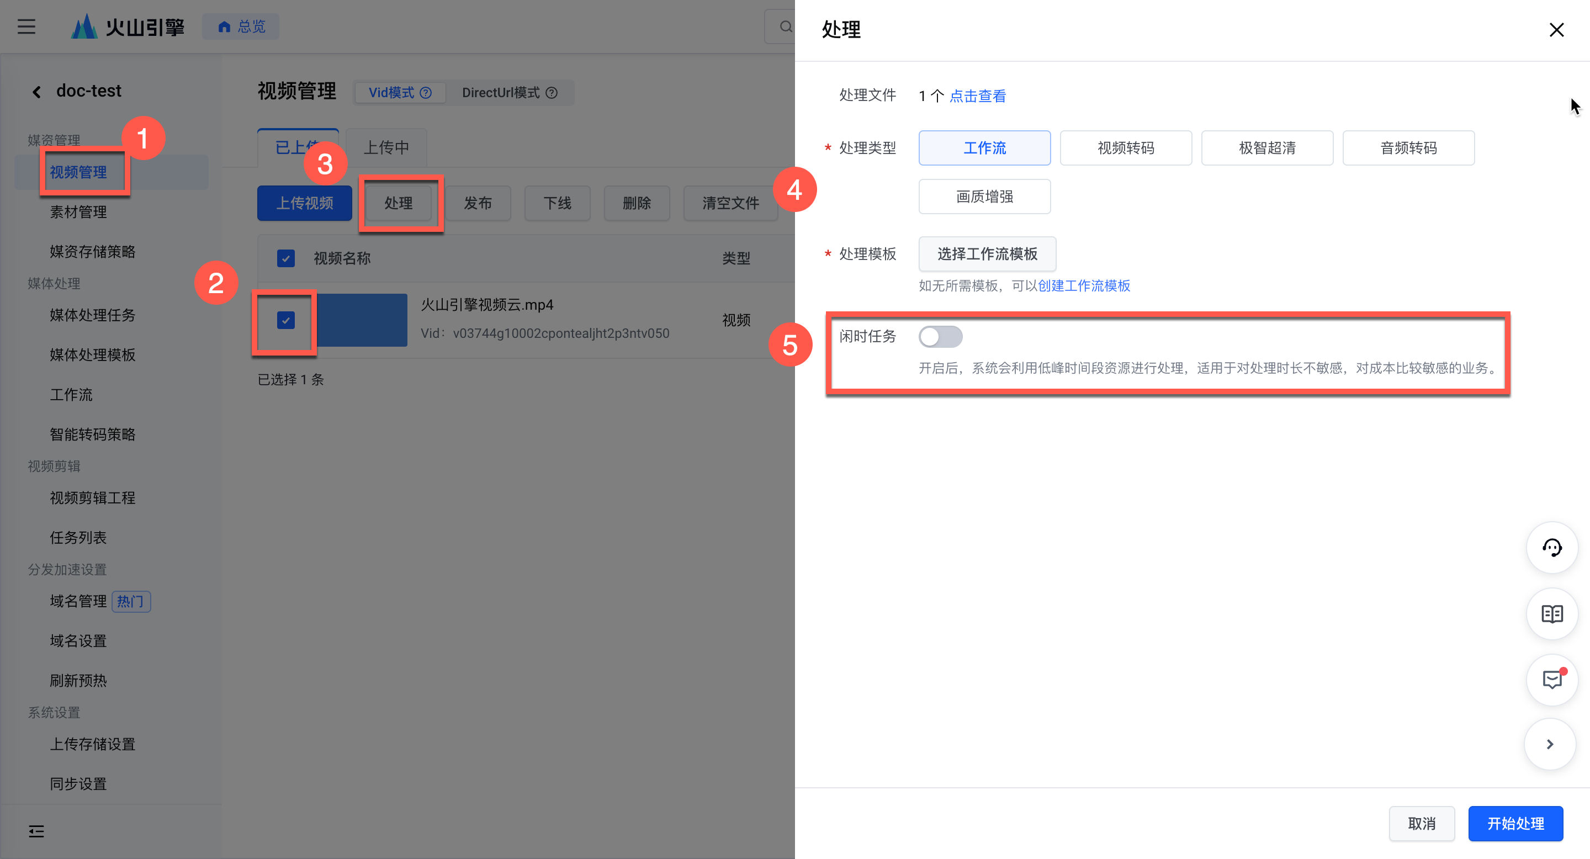Click the 发布 button
The height and width of the screenshot is (859, 1590).
pyautogui.click(x=478, y=203)
